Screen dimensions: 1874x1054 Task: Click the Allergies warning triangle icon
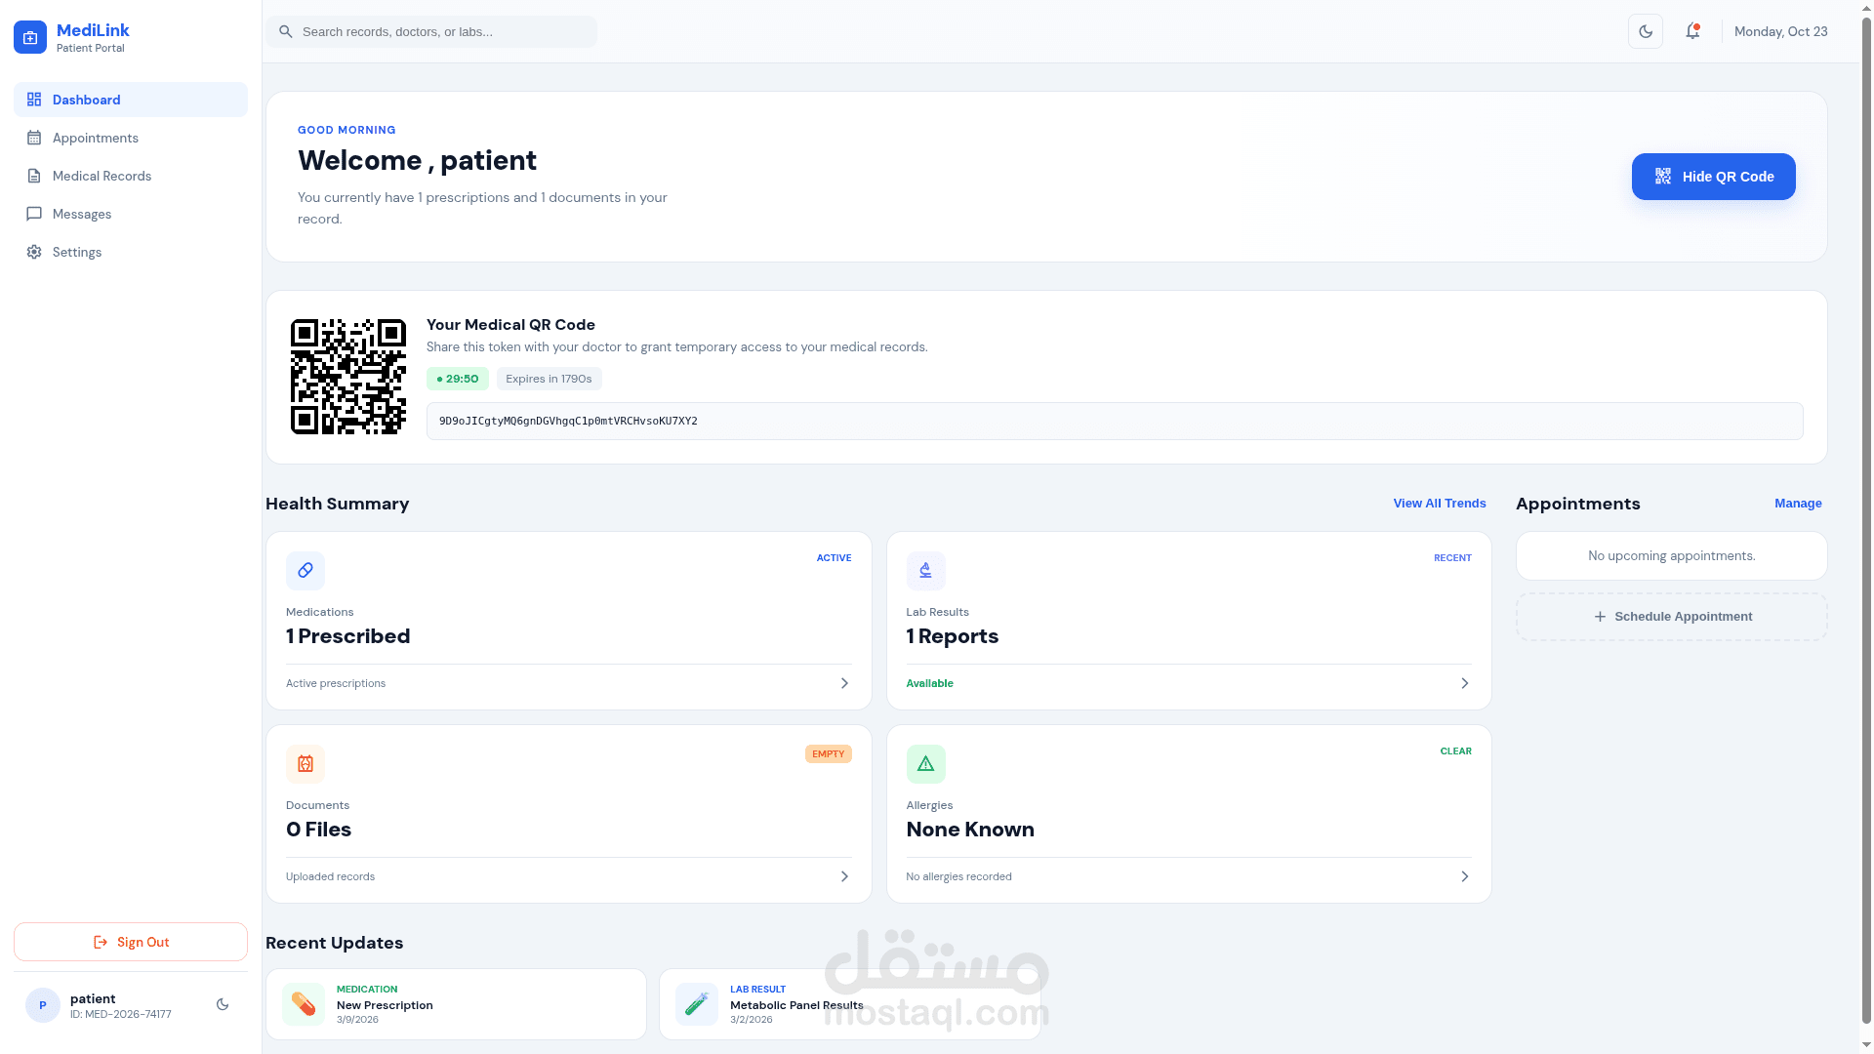(925, 763)
